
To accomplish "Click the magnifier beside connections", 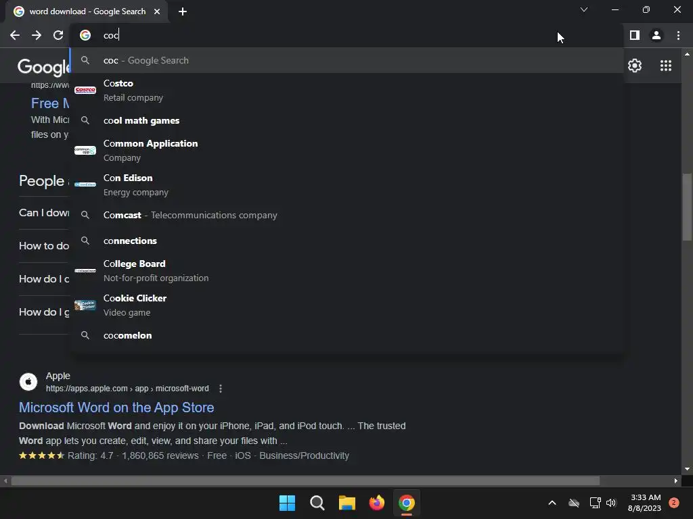I will click(85, 241).
